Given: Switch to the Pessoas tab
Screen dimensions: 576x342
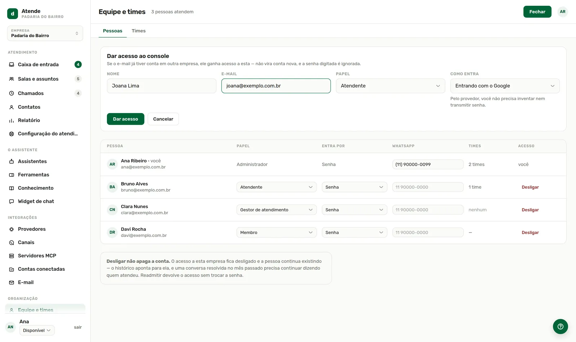Looking at the screenshot, I should [x=113, y=31].
